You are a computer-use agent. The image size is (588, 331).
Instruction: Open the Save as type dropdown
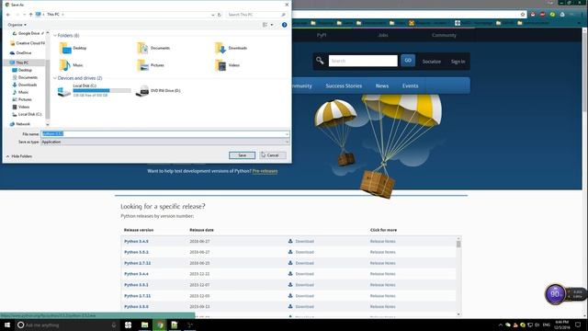(165, 142)
